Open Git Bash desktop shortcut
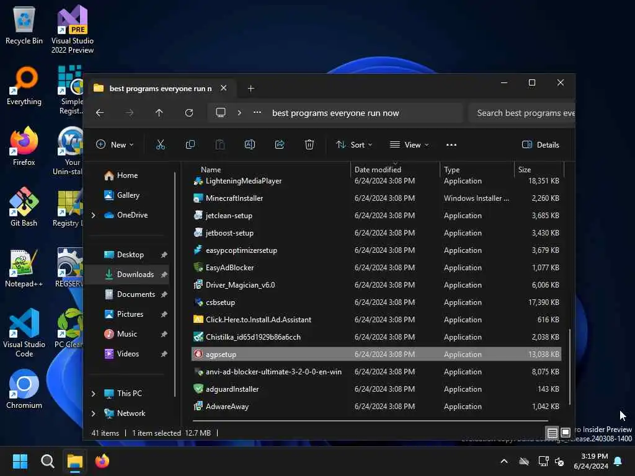Viewport: 635px width, 476px height. point(24,207)
